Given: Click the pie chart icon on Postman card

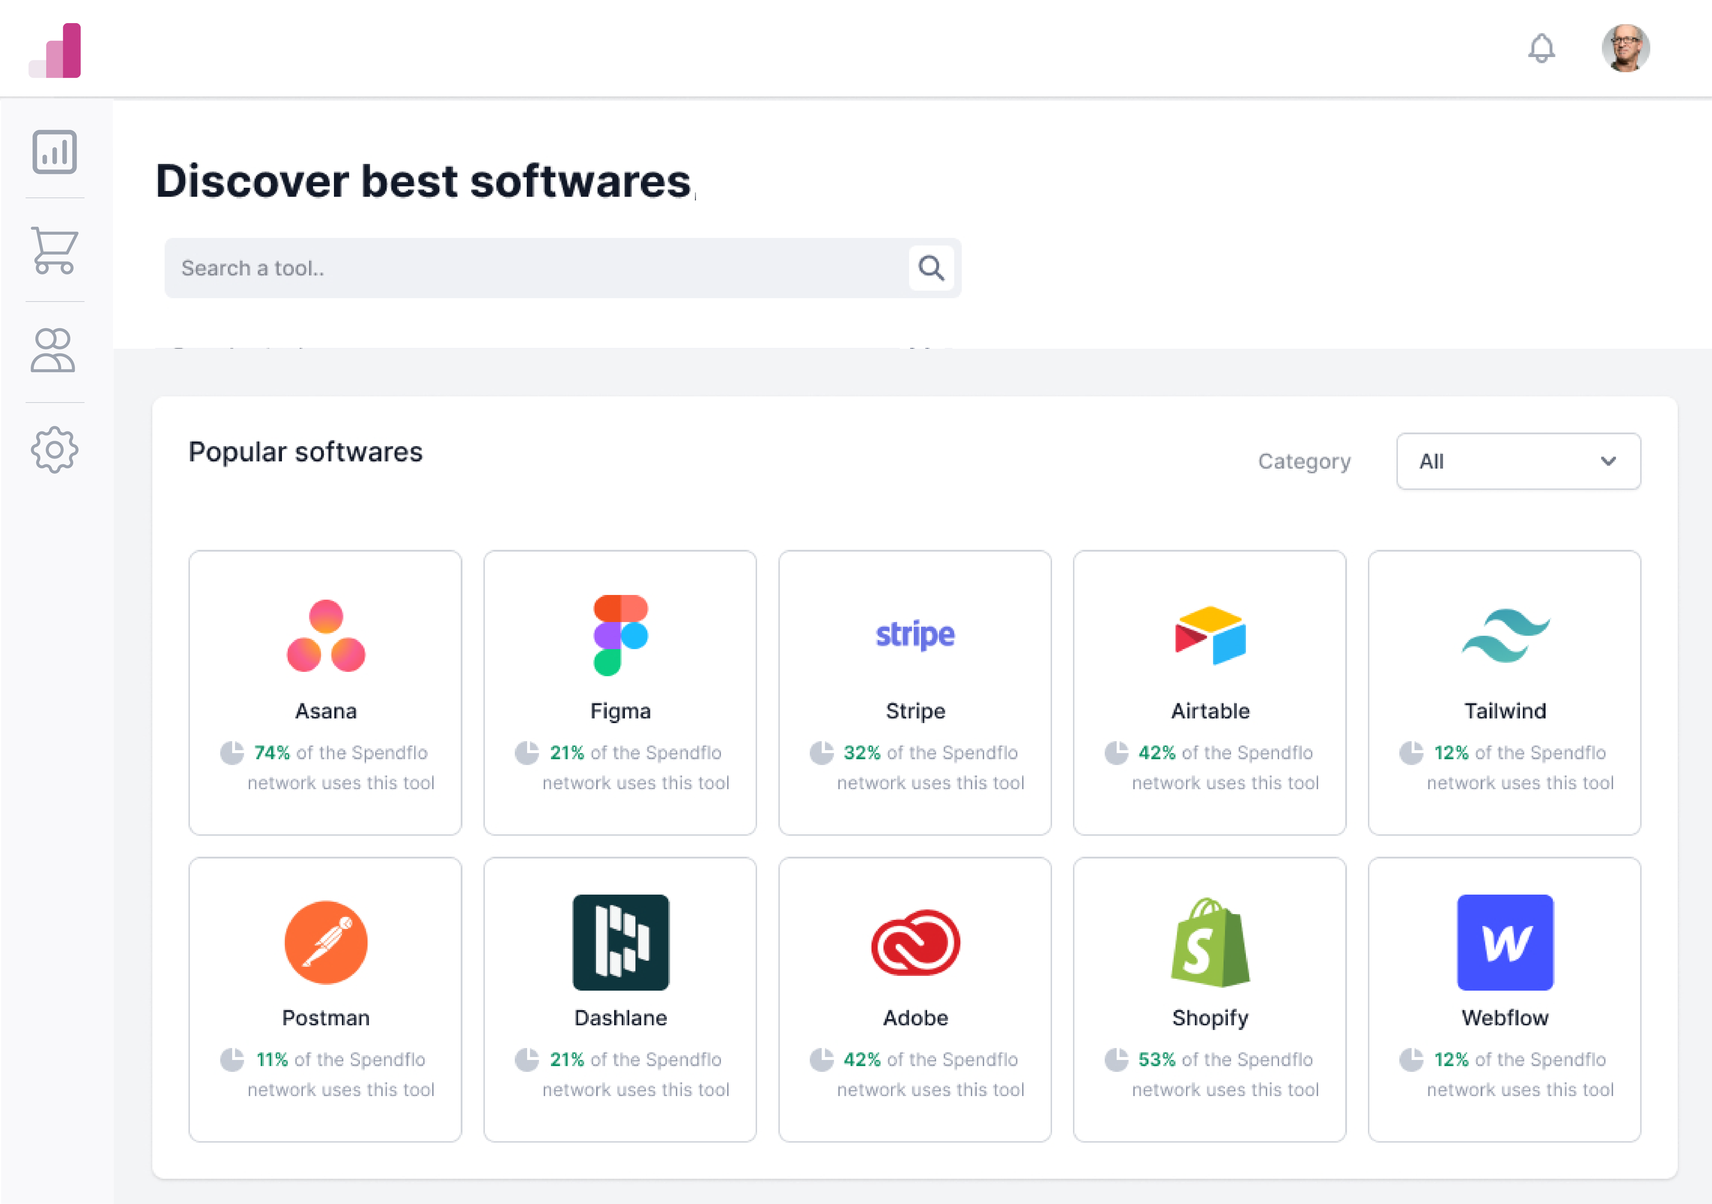Looking at the screenshot, I should 232,1059.
